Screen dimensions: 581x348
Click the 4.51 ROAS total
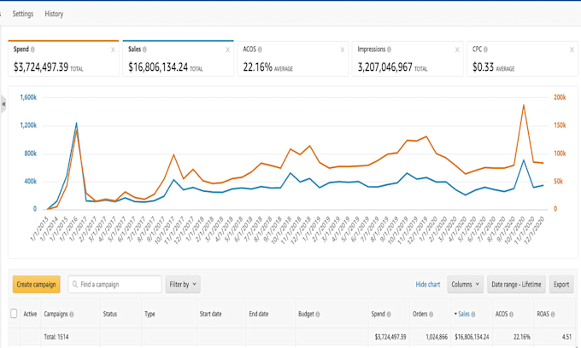[x=566, y=337]
